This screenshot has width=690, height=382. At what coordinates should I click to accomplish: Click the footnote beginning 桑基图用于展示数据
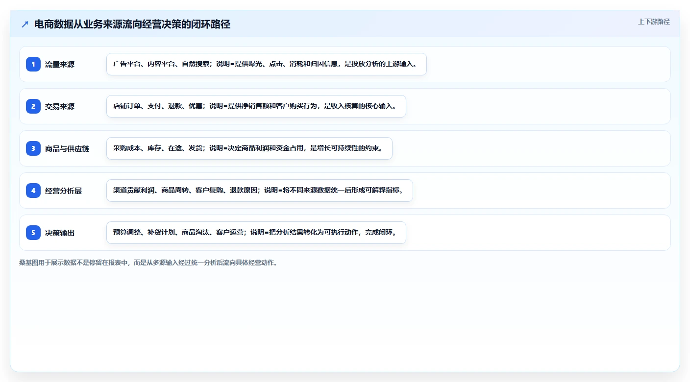point(148,263)
